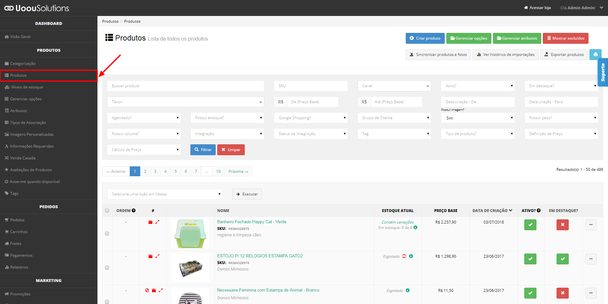Click help icon next to ORDEM header
Viewport: 608px width, 304px height.
pyautogui.click(x=134, y=210)
